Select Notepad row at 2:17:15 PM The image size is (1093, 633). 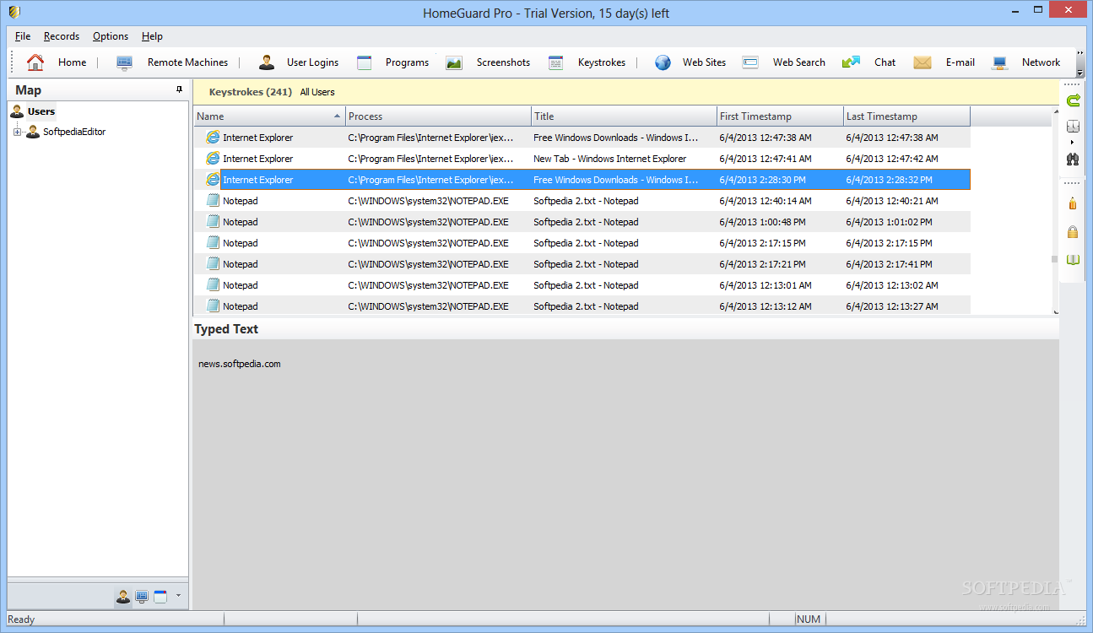582,243
